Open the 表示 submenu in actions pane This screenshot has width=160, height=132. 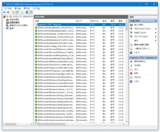[x=143, y=41]
